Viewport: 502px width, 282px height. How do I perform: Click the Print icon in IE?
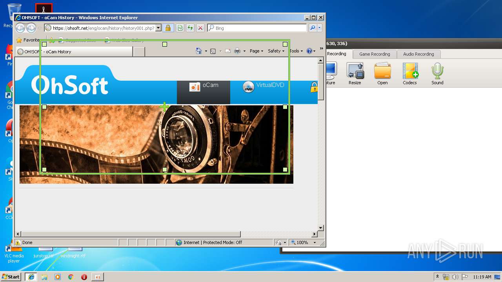tap(237, 51)
